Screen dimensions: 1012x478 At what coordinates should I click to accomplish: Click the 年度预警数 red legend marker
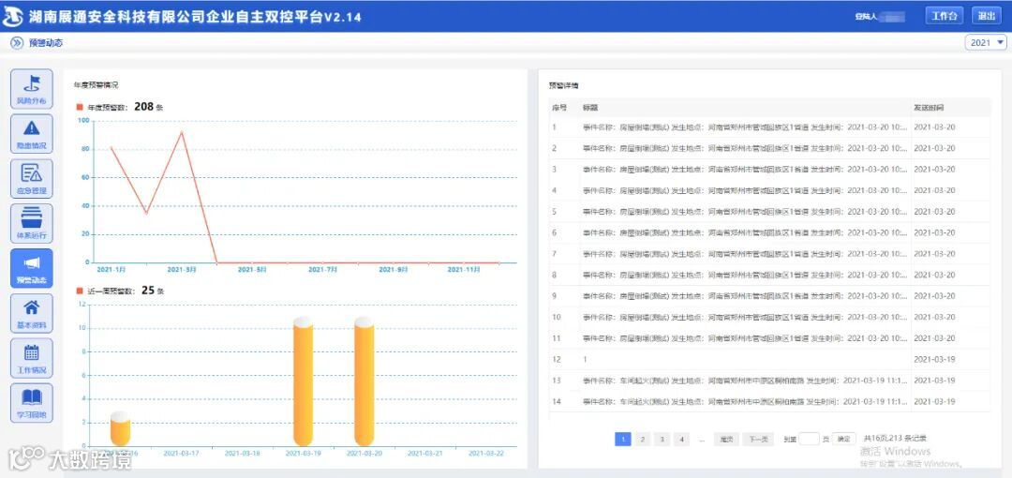click(x=80, y=107)
